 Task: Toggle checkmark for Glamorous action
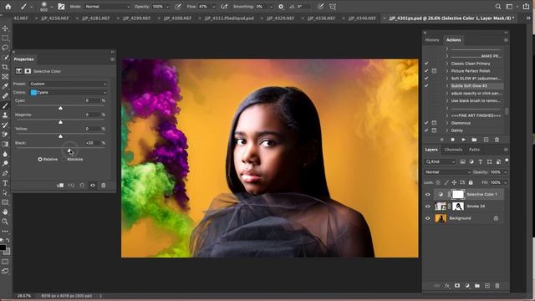(x=426, y=123)
